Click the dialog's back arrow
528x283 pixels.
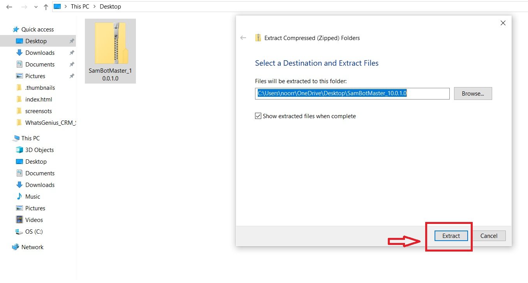243,38
